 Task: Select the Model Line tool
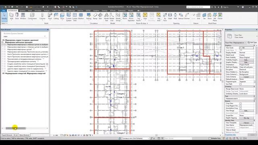(x=112, y=17)
